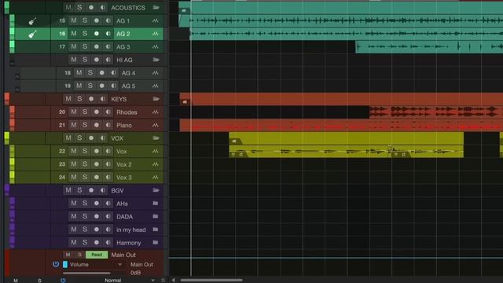Show automation waveform icon for AG 1
This screenshot has height=283, width=503.
coord(156,21)
